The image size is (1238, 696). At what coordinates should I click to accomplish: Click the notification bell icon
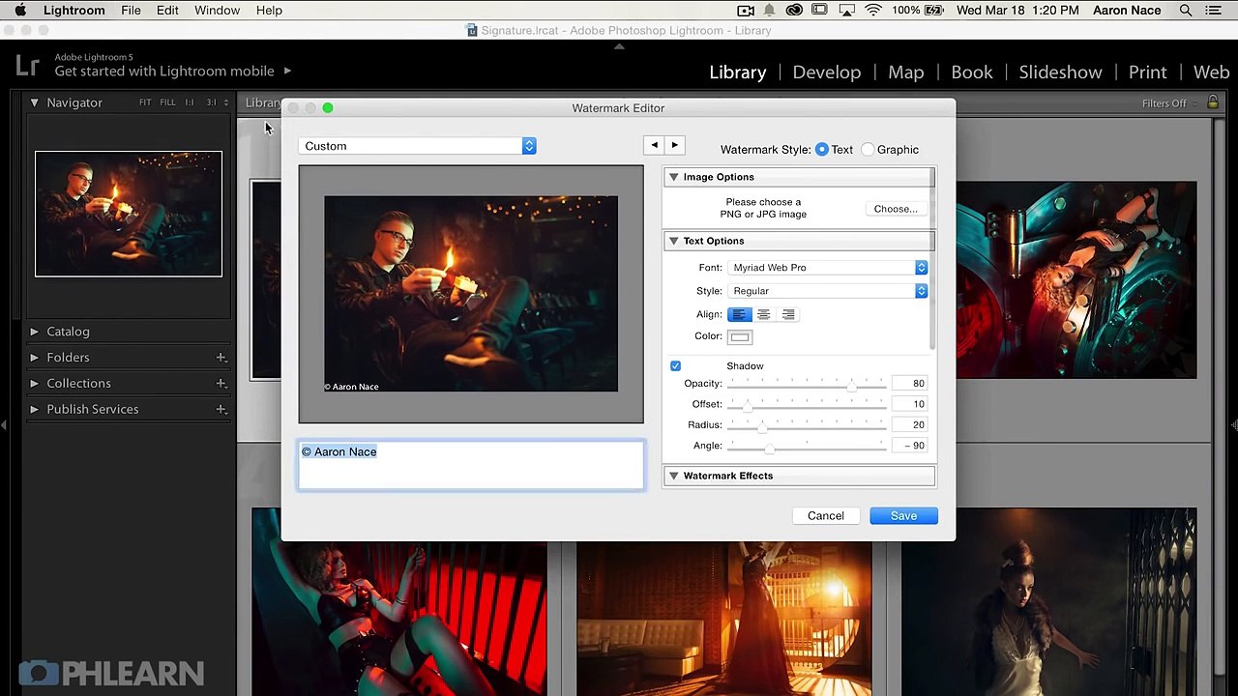(770, 11)
